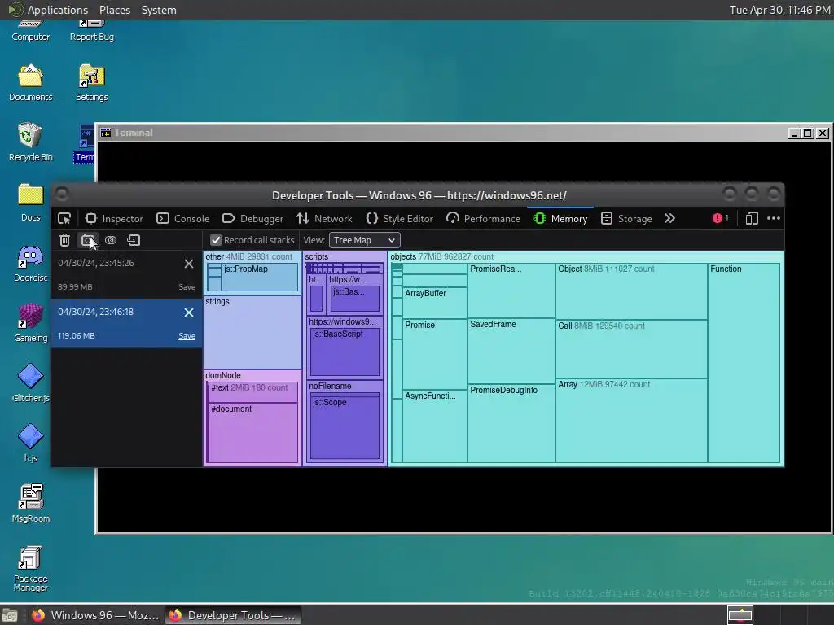Click the #document treemap cell
The width and height of the screenshot is (834, 625).
coord(253,432)
